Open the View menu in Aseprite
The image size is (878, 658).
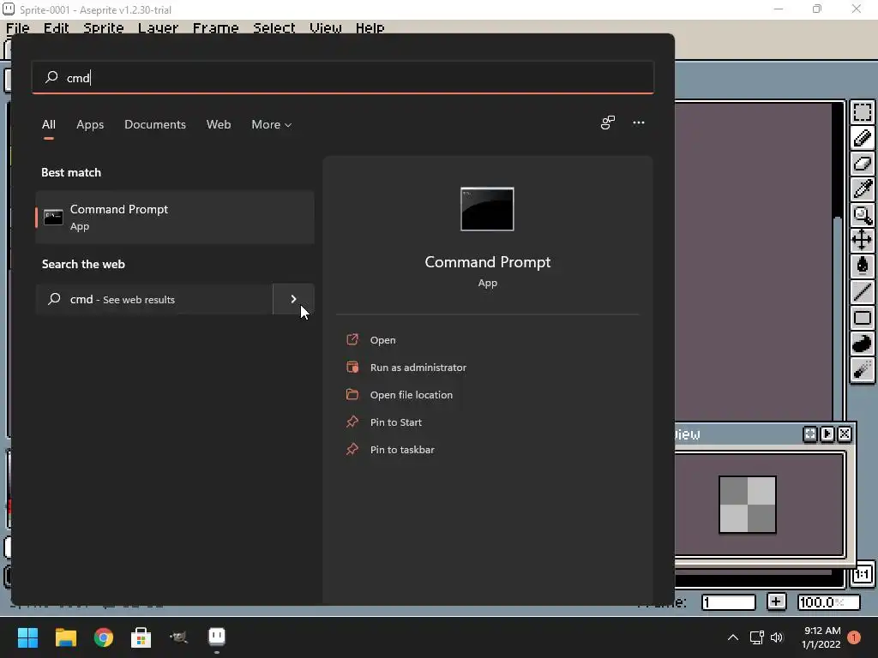click(x=325, y=28)
